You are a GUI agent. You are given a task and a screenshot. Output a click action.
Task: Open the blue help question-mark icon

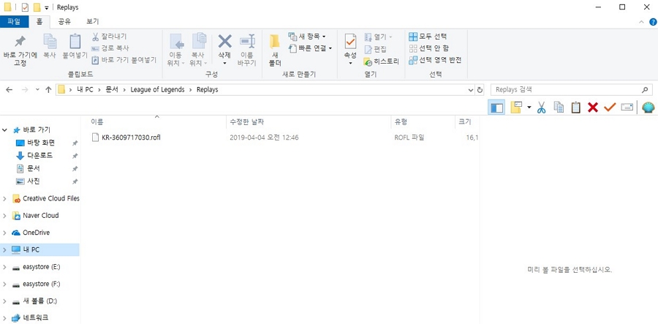653,22
